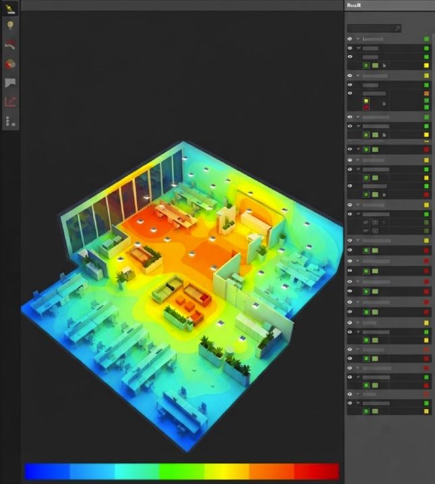Screen dimensions: 435x484
Task: Click the dimmed grid icon in lower greyed-out row
Action: pyautogui.click(x=375, y=231)
